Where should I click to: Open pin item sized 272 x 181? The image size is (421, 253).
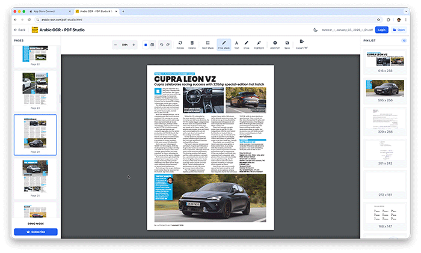coord(385,184)
